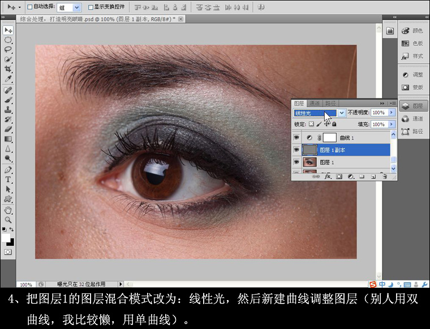The width and height of the screenshot is (430, 329).
Task: Open the 调整 adjustments panel
Action: 413,75
